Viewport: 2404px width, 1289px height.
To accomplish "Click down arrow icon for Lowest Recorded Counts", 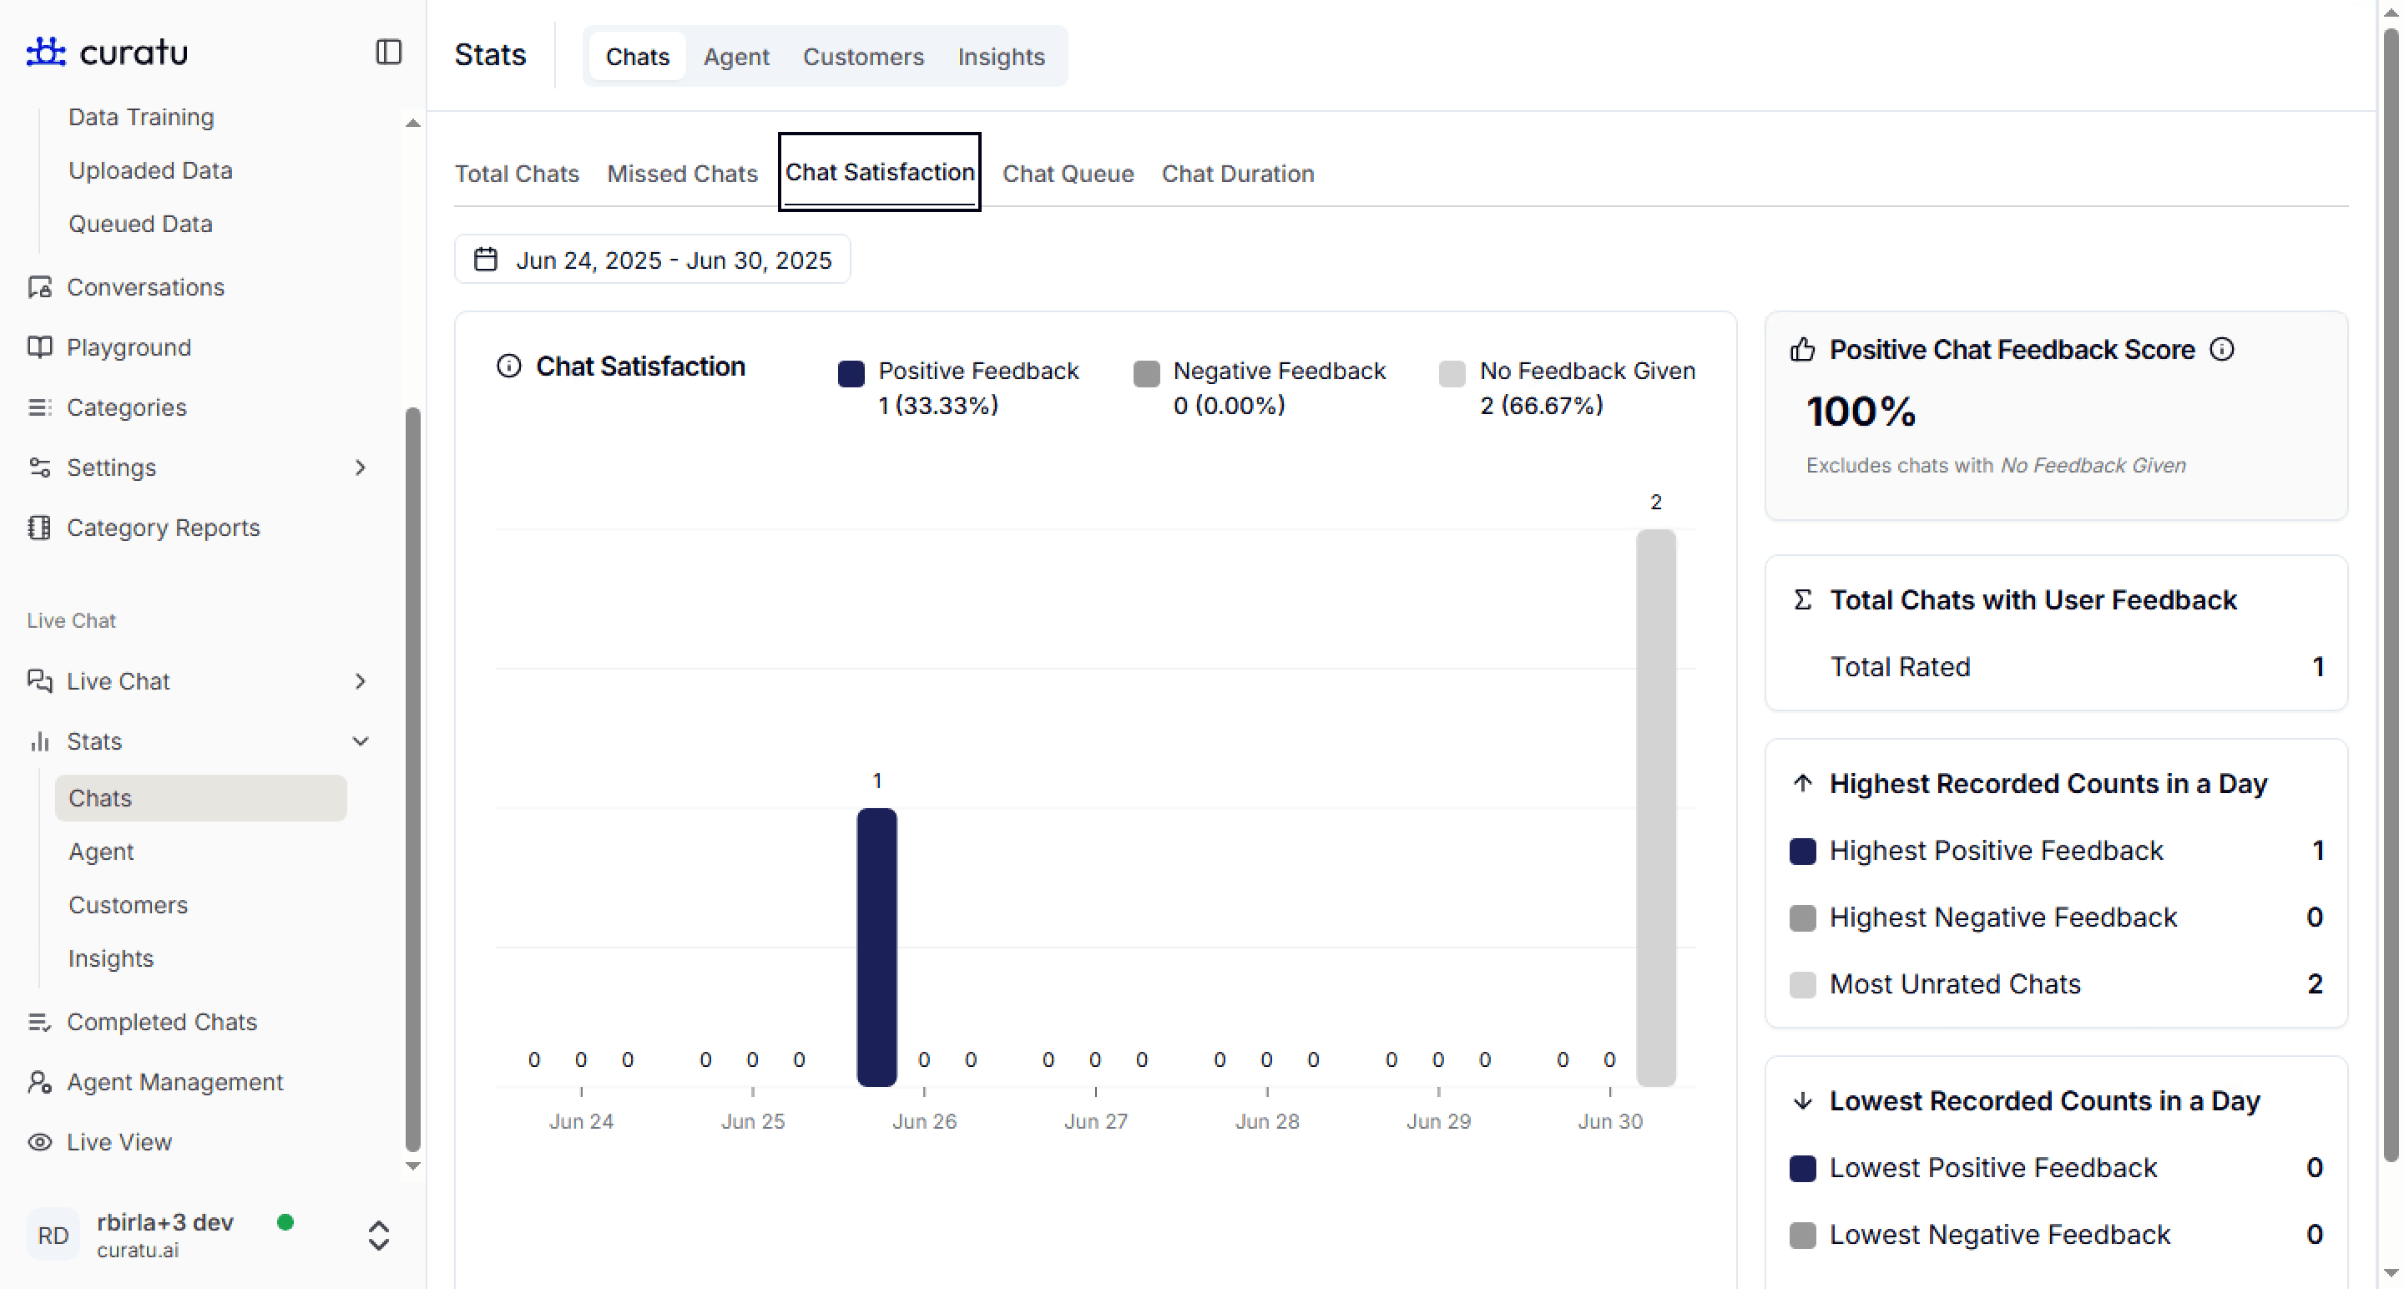I will (1802, 1100).
